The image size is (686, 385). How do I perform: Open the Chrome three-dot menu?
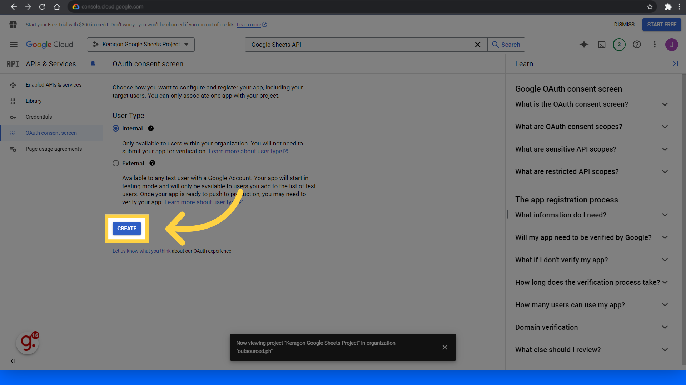click(680, 7)
